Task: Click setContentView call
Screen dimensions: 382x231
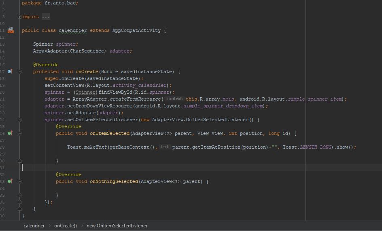Action: (64, 85)
